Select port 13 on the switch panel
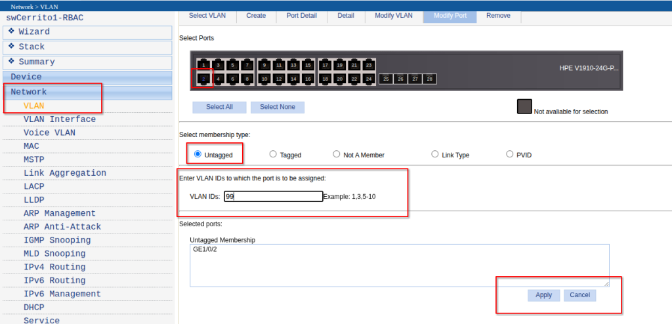This screenshot has width=672, height=324. pyautogui.click(x=293, y=65)
